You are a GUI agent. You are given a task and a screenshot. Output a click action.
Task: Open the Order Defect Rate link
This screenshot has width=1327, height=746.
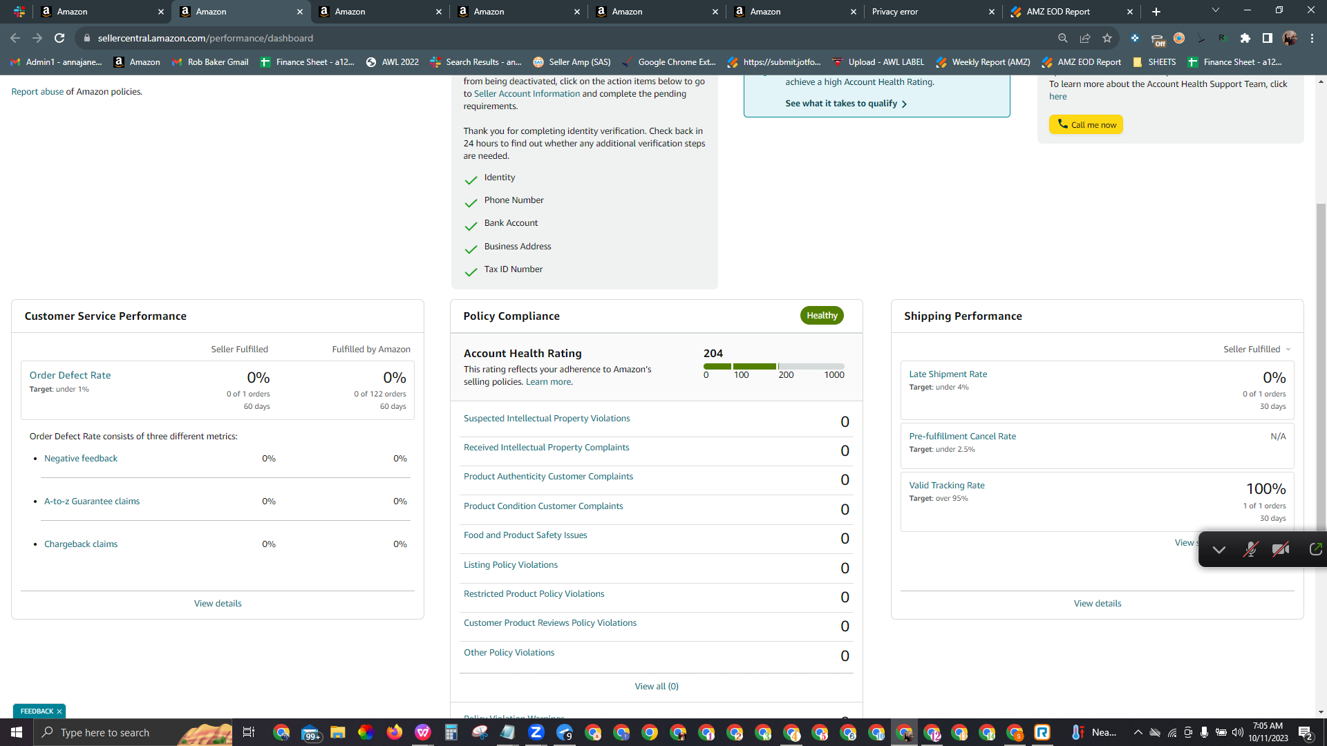[70, 375]
